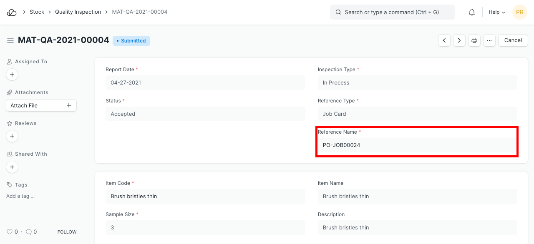Go to next document arrow
534x244 pixels.
[459, 40]
